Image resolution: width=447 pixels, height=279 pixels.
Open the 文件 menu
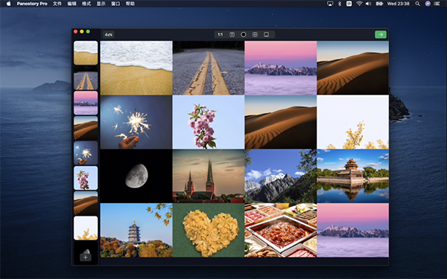tap(57, 4)
